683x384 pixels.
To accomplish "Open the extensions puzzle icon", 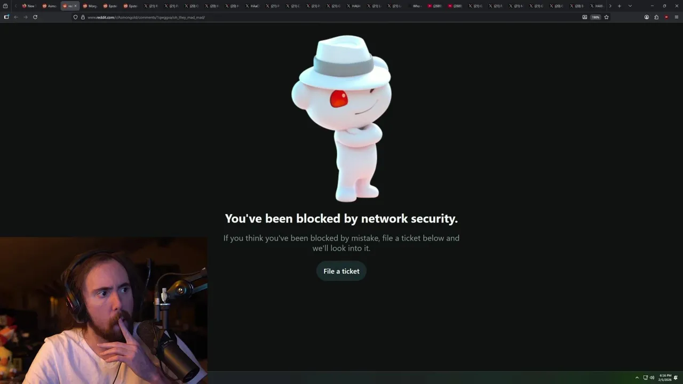I will [656, 17].
